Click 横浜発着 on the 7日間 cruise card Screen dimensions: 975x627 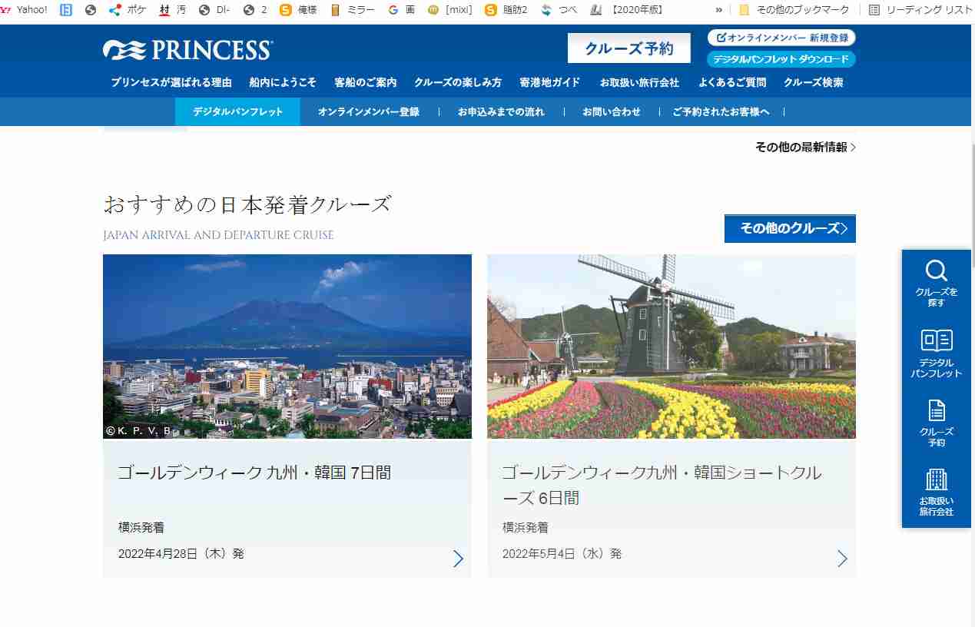141,527
